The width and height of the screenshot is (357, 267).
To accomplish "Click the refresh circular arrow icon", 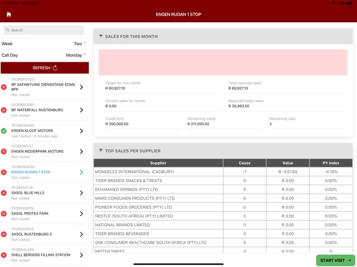I will 55,68.
